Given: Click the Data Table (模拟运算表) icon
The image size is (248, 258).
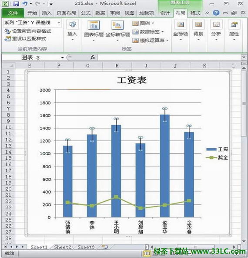Looking at the screenshot, I should click(135, 40).
